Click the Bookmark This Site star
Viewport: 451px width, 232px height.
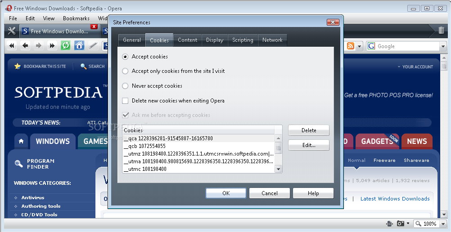point(18,67)
